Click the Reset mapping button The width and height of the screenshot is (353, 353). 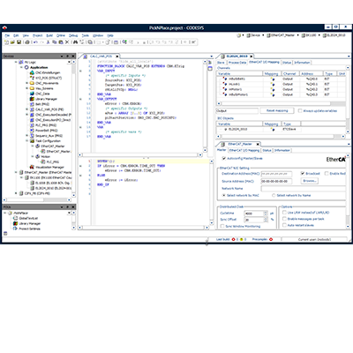[x=277, y=110]
